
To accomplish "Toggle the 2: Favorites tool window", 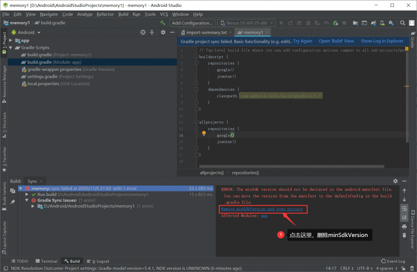I will 4,160.
